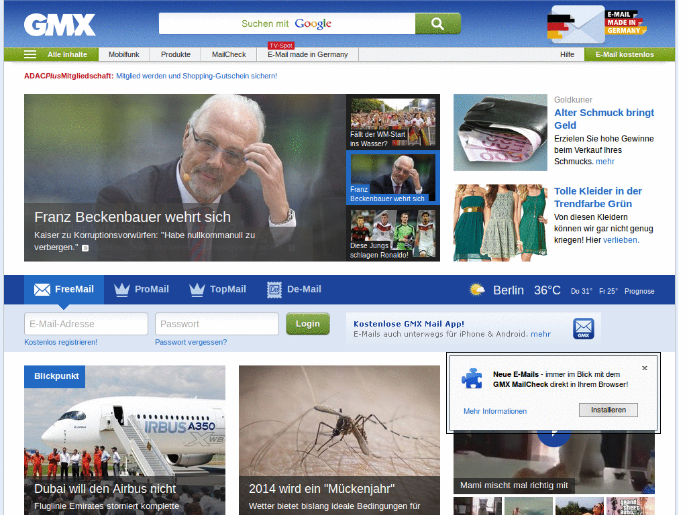Click 'mehr' in the GMX Mail App banner

541,334
